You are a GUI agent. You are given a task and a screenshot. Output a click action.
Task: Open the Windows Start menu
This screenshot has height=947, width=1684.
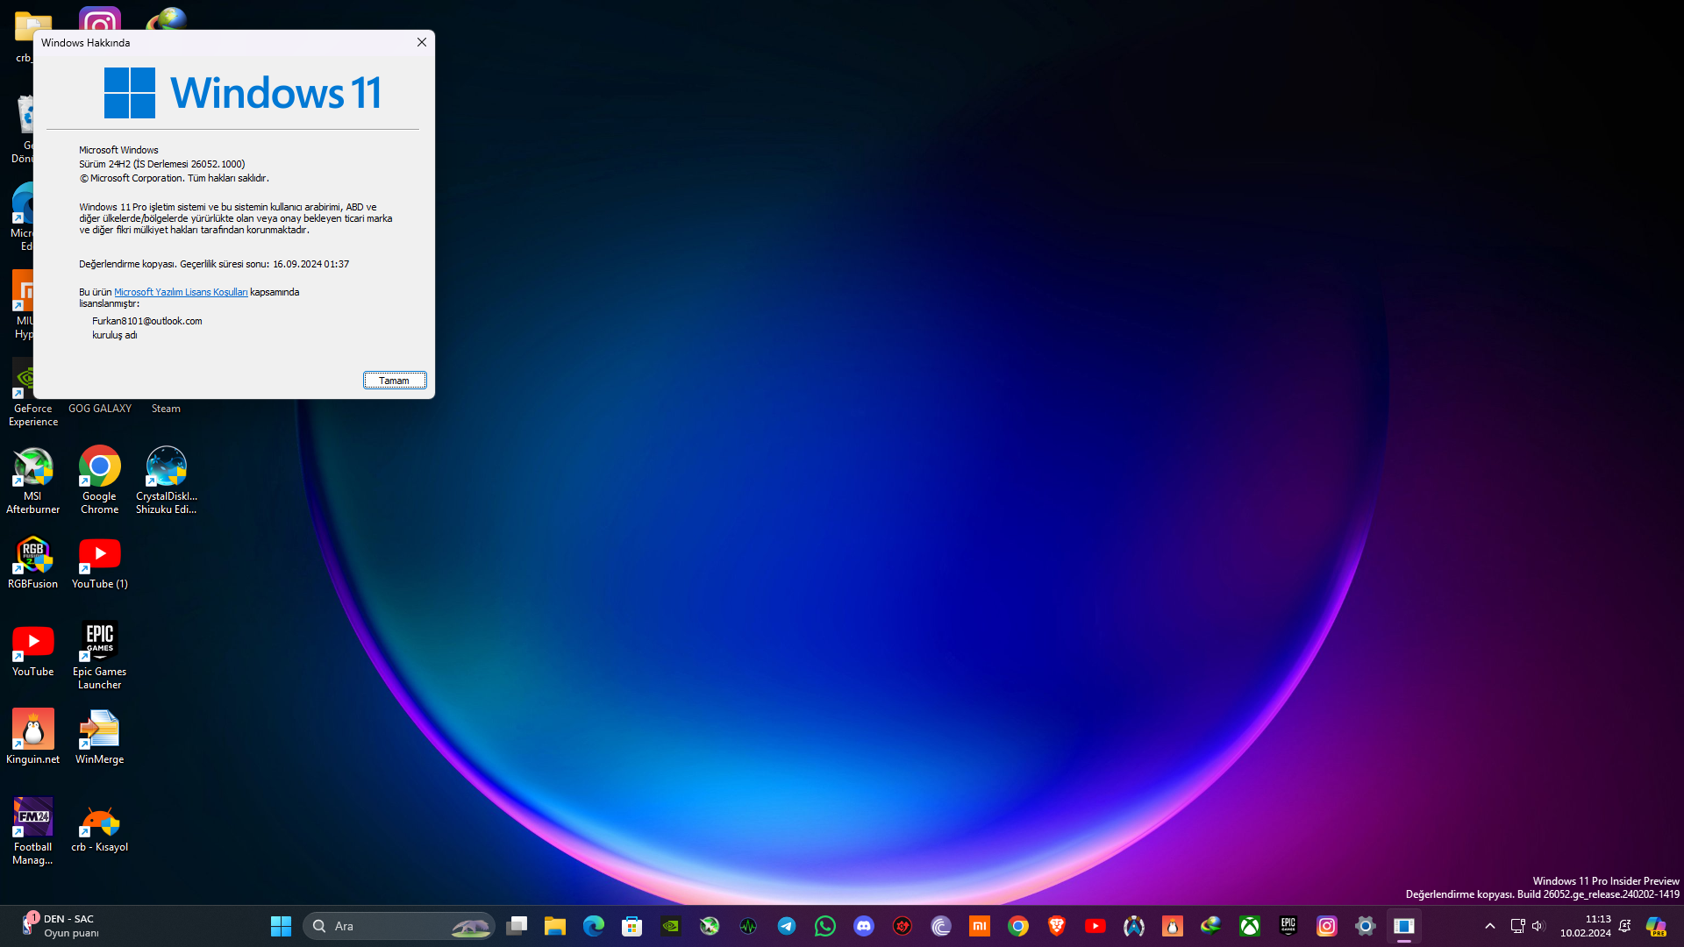coord(281,926)
